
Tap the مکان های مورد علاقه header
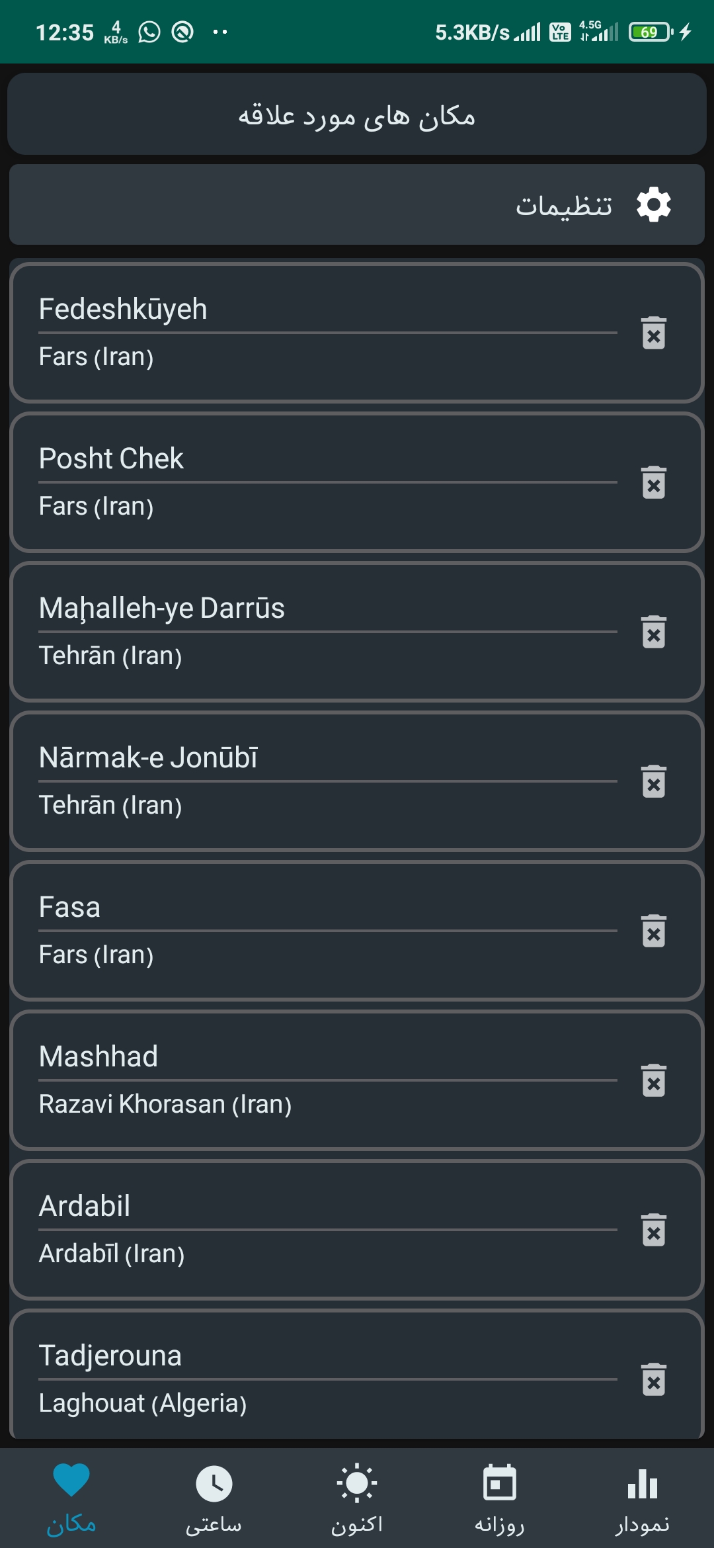click(x=357, y=115)
